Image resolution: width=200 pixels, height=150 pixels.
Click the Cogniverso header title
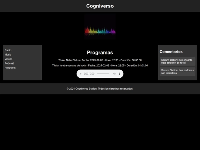point(100,6)
